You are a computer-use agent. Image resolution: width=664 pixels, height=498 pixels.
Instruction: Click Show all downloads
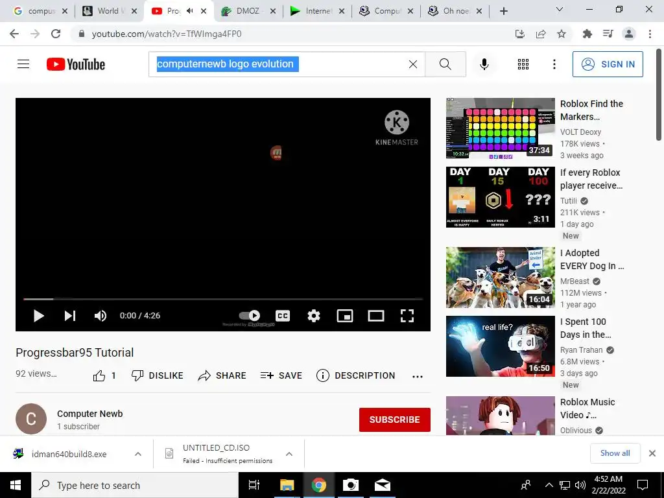pyautogui.click(x=615, y=453)
